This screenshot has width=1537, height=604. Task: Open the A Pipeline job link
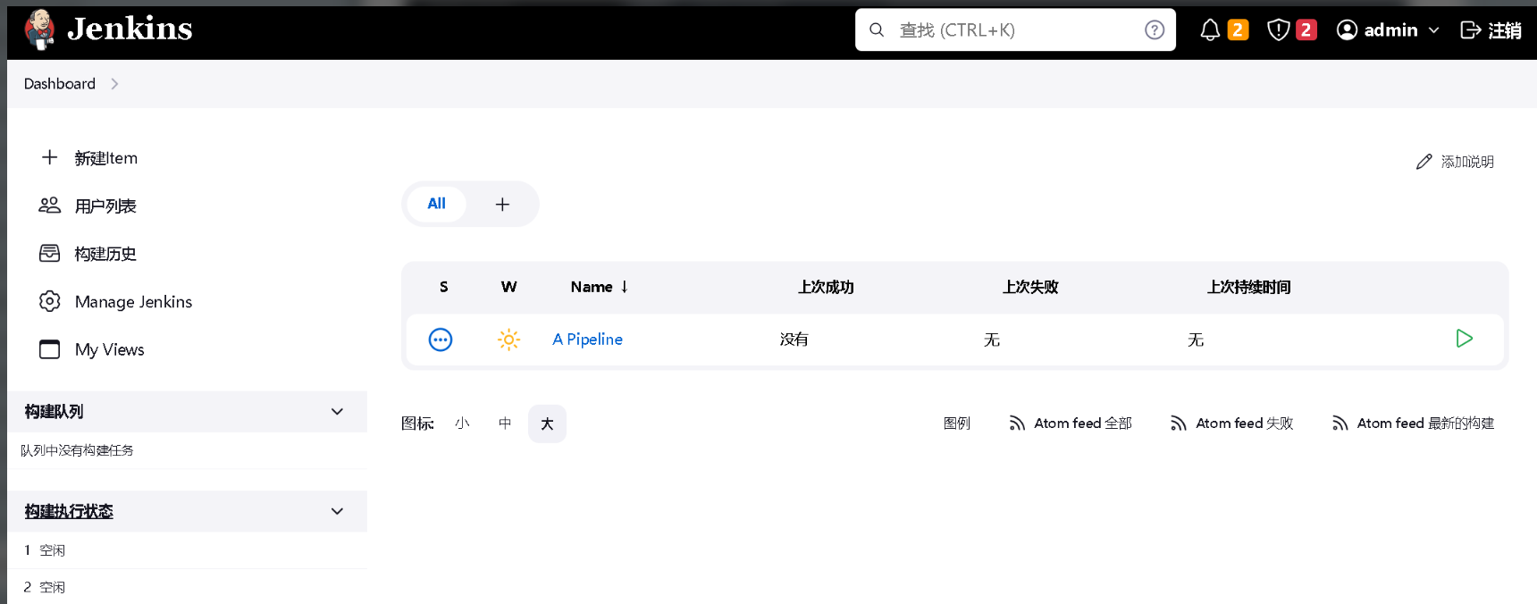coord(587,340)
